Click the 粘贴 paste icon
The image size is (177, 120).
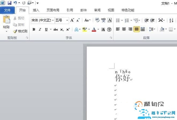6,20
